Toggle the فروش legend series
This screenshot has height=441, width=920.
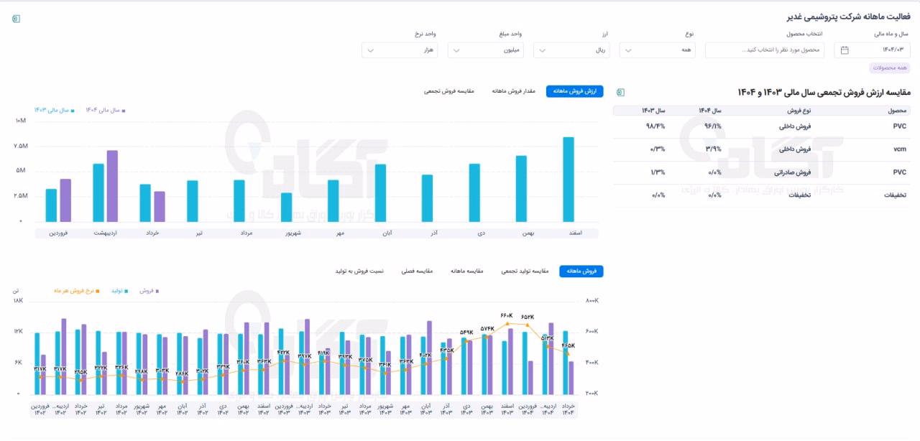[149, 291]
